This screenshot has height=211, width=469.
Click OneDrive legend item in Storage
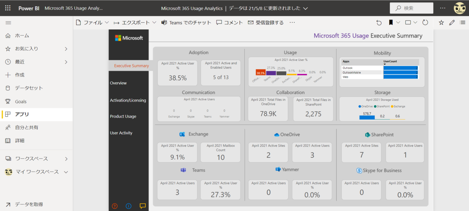point(365,106)
